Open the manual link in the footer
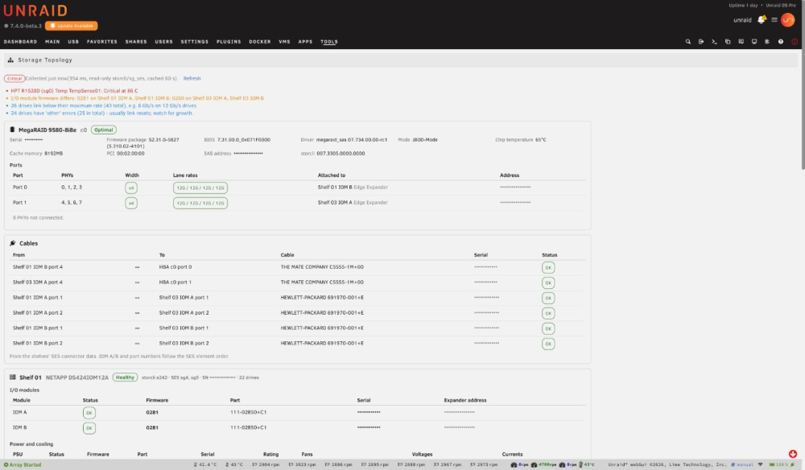Image resolution: width=805 pixels, height=470 pixels. click(x=742, y=465)
